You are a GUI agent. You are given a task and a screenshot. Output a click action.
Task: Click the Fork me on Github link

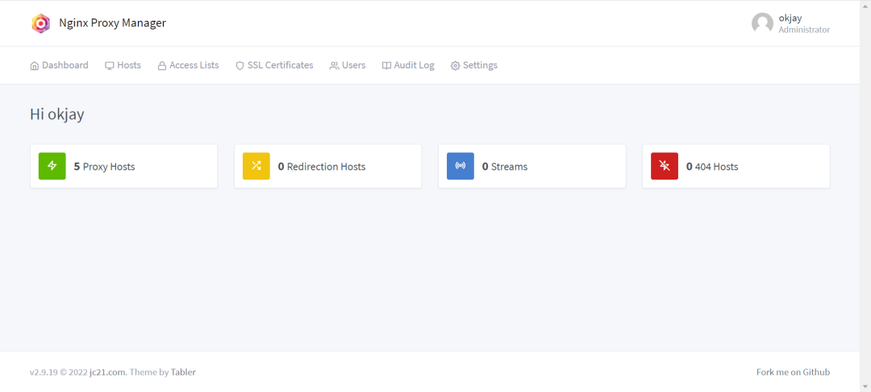pyautogui.click(x=794, y=372)
